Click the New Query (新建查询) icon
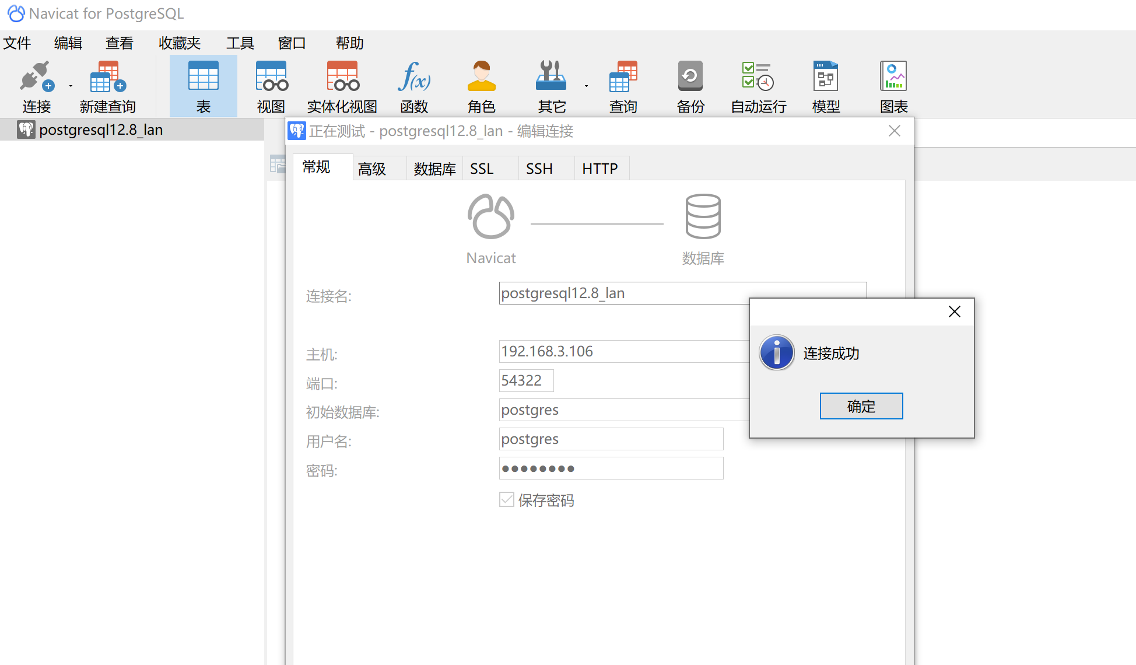The width and height of the screenshot is (1136, 665). point(107,78)
